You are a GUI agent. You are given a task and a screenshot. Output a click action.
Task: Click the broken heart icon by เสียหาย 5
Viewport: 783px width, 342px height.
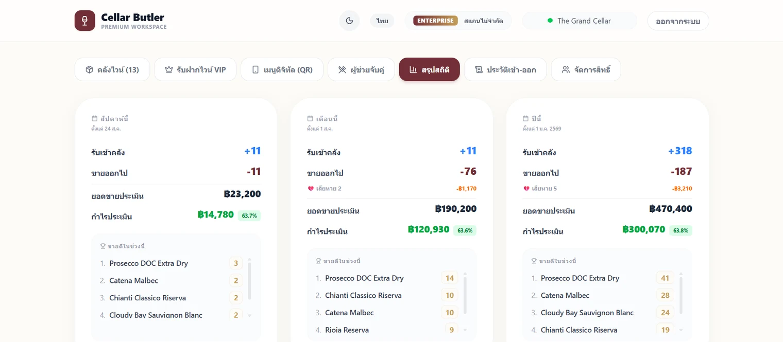526,189
